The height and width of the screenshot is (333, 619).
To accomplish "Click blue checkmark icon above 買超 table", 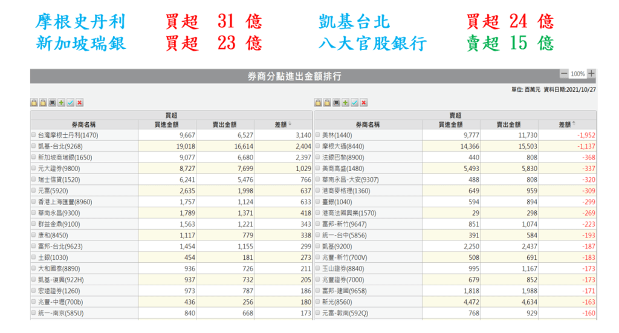I will [x=71, y=103].
